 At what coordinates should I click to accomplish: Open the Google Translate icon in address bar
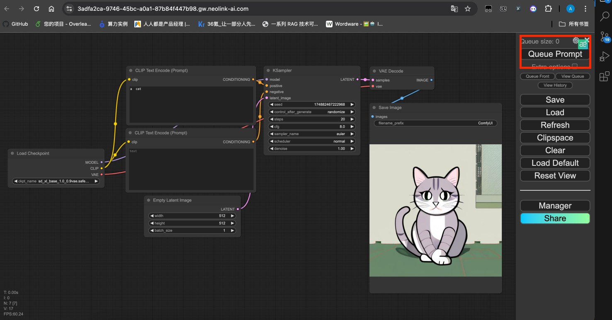(x=454, y=9)
